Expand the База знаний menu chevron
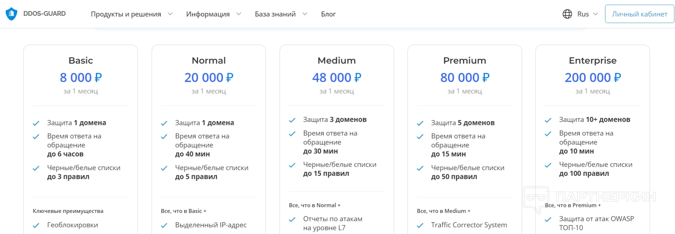The image size is (675, 234). coord(305,14)
